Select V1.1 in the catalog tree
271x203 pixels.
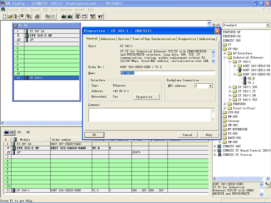pos(251,83)
